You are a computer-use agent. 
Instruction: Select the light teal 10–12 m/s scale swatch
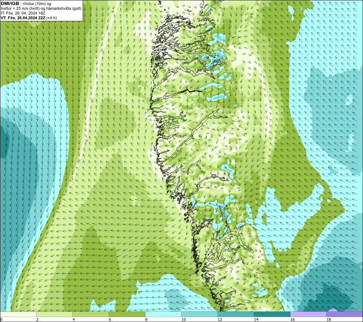[200, 314]
